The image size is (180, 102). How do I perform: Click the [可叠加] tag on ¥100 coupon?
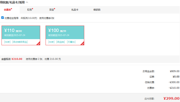[71, 42]
